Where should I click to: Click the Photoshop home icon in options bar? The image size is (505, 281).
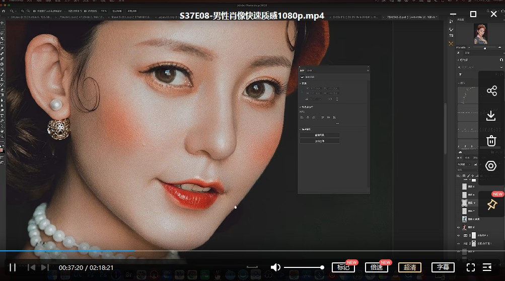[x=4, y=11]
